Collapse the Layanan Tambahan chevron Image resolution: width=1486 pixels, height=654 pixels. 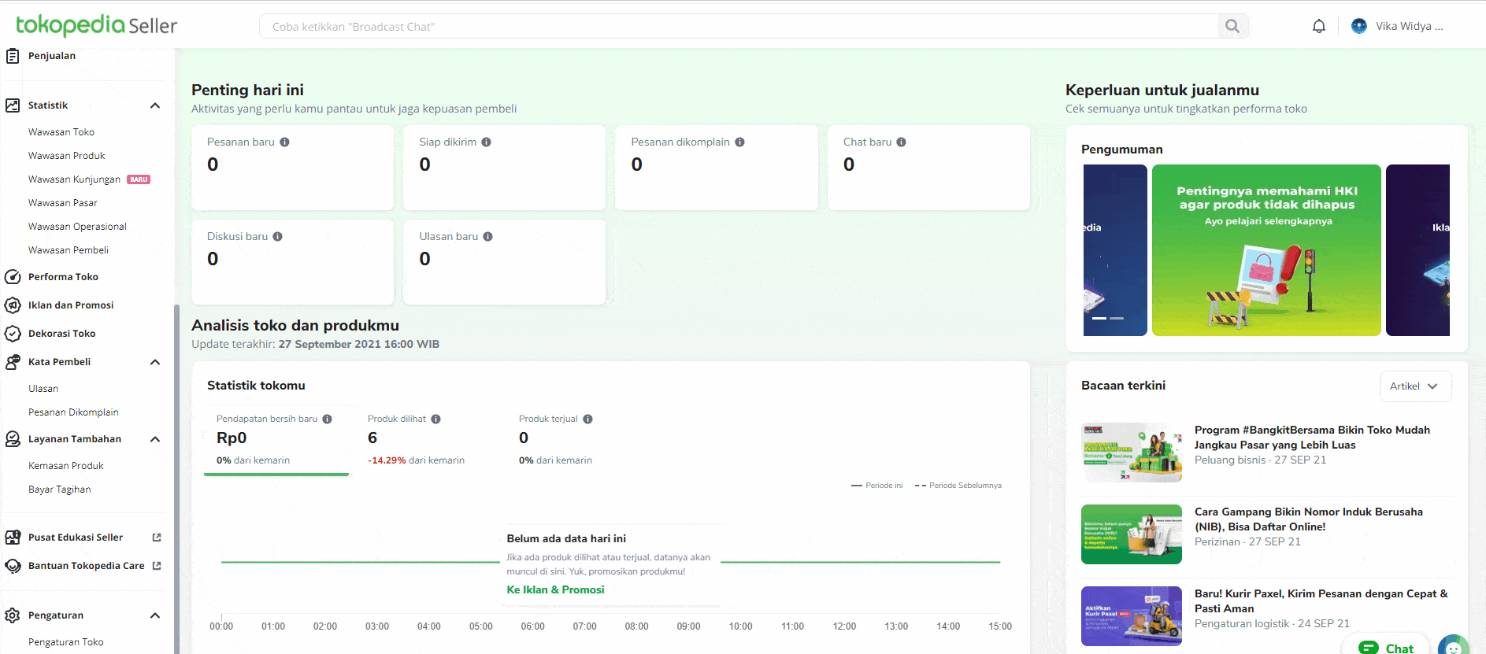(x=155, y=439)
